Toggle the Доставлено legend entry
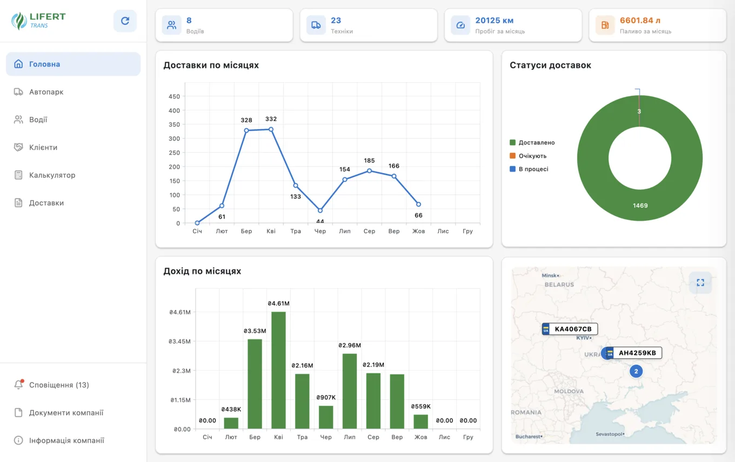735x462 pixels. coord(532,143)
